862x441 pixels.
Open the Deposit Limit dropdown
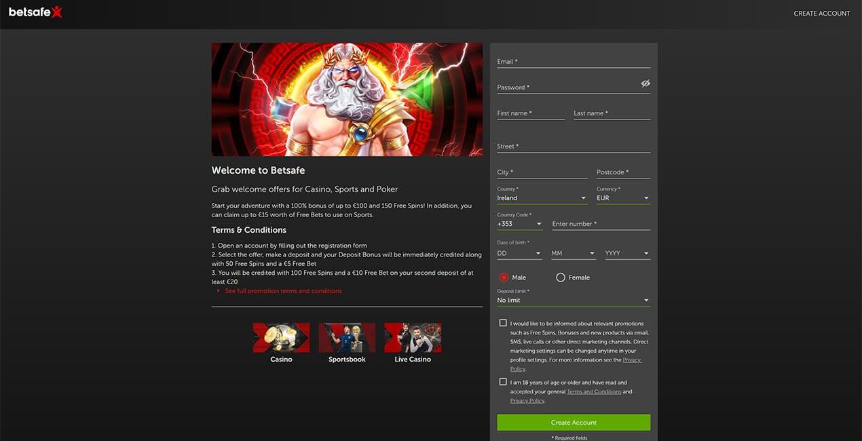coord(574,300)
